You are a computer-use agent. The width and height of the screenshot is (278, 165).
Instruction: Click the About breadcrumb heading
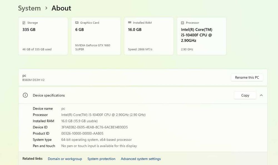pyautogui.click(x=61, y=8)
